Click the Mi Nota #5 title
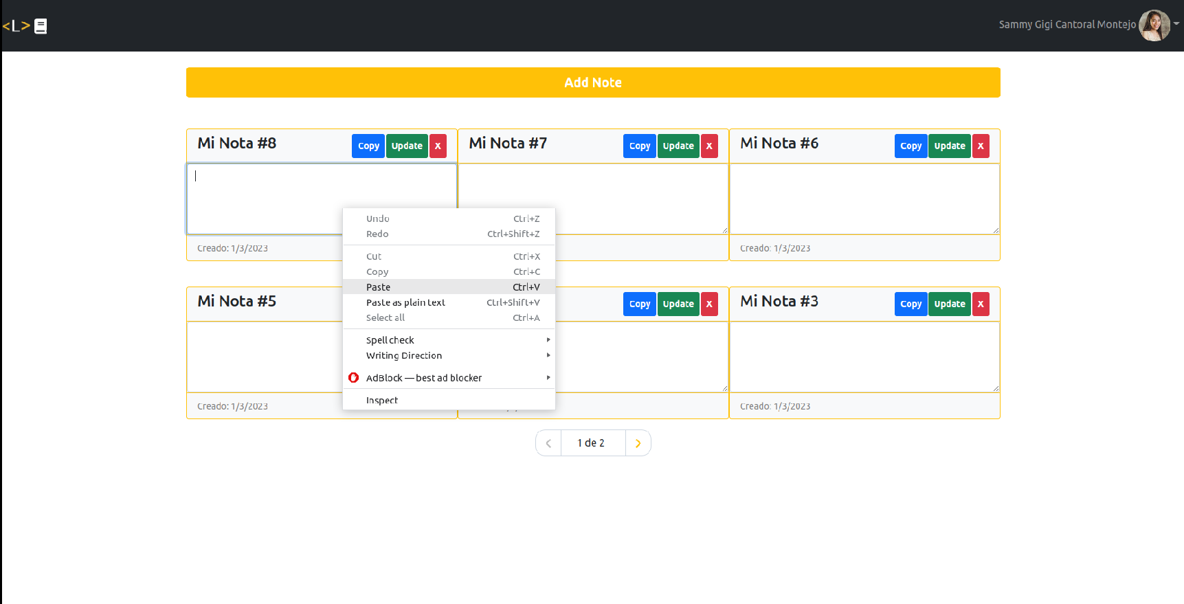 [x=237, y=301]
